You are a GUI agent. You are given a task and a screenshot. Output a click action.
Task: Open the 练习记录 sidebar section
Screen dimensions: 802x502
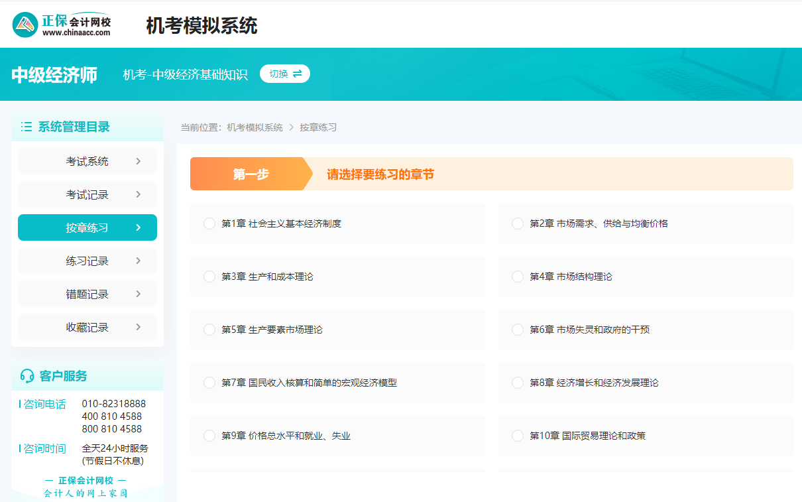coord(87,261)
